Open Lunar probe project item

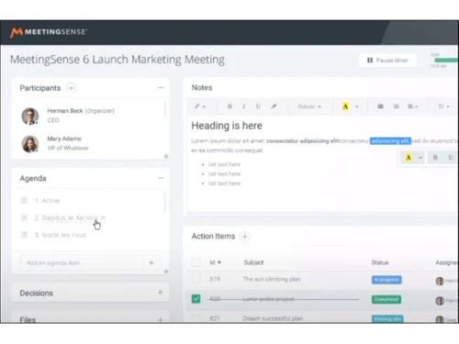268,299
